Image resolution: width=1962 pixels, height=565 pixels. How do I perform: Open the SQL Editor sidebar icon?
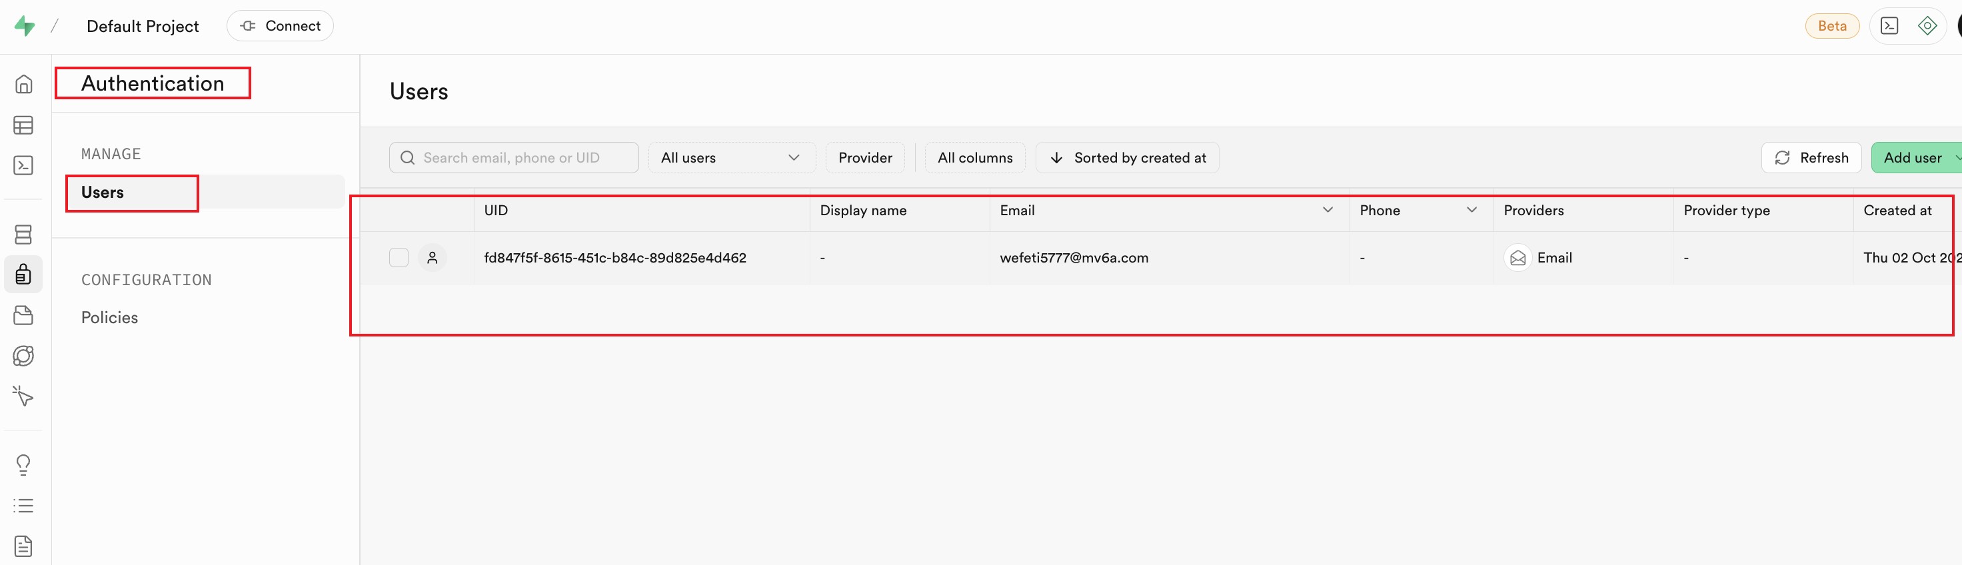[23, 165]
